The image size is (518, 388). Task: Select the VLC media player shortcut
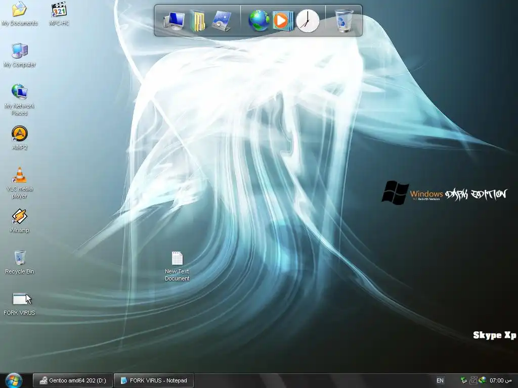(20, 183)
